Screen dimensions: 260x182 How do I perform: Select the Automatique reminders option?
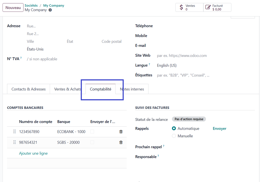pos(174,129)
